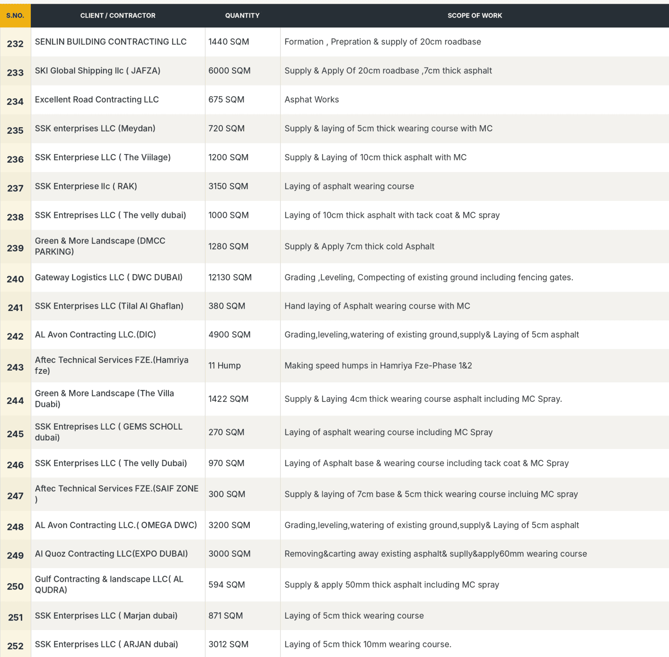Click the CLIENT / CONTRACTOR column header
This screenshot has width=669, height=657.
pyautogui.click(x=118, y=16)
